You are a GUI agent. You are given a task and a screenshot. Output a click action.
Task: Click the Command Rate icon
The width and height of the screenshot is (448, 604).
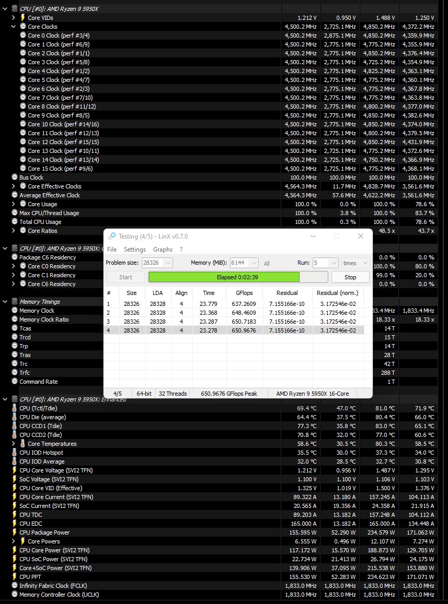click(15, 382)
